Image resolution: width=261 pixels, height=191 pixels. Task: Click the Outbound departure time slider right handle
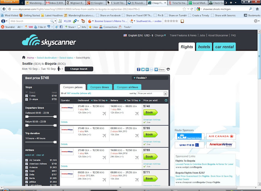pyautogui.click(x=55, y=117)
